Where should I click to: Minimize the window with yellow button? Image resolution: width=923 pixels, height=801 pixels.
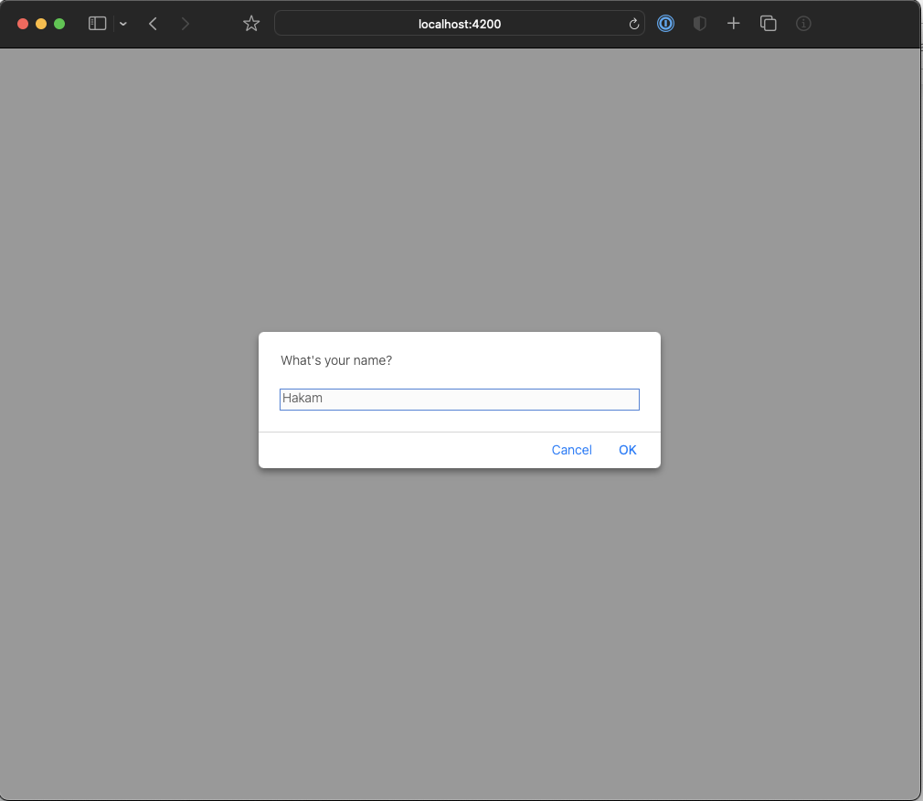click(x=41, y=24)
